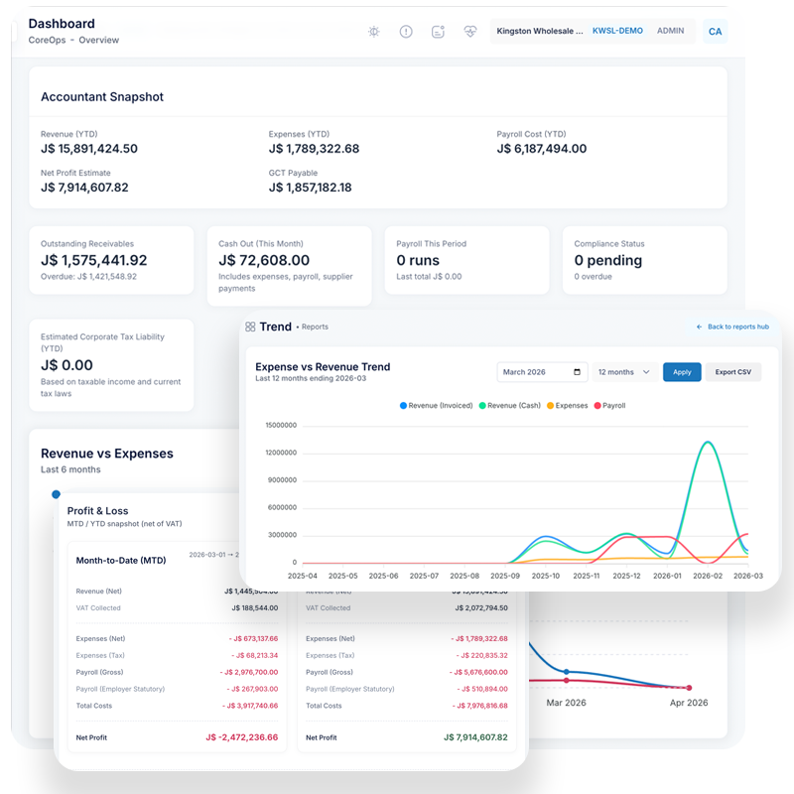Click YTD VAT Collected J$ 2,072,794.50
Image resolution: width=794 pixels, height=794 pixels.
pyautogui.click(x=481, y=608)
